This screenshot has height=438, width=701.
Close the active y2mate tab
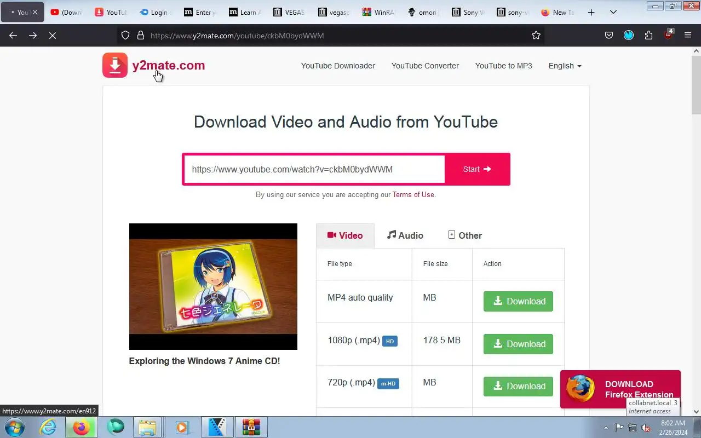(x=35, y=12)
